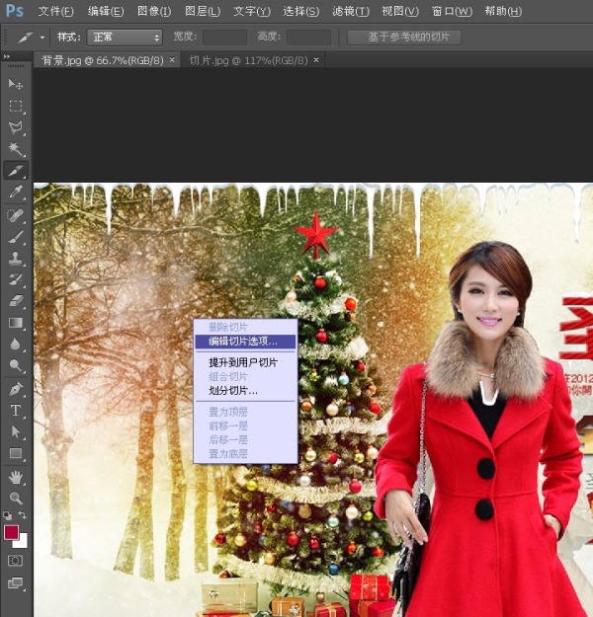This screenshot has height=617, width=593.
Task: Open the 图像(I) menu
Action: tap(154, 11)
